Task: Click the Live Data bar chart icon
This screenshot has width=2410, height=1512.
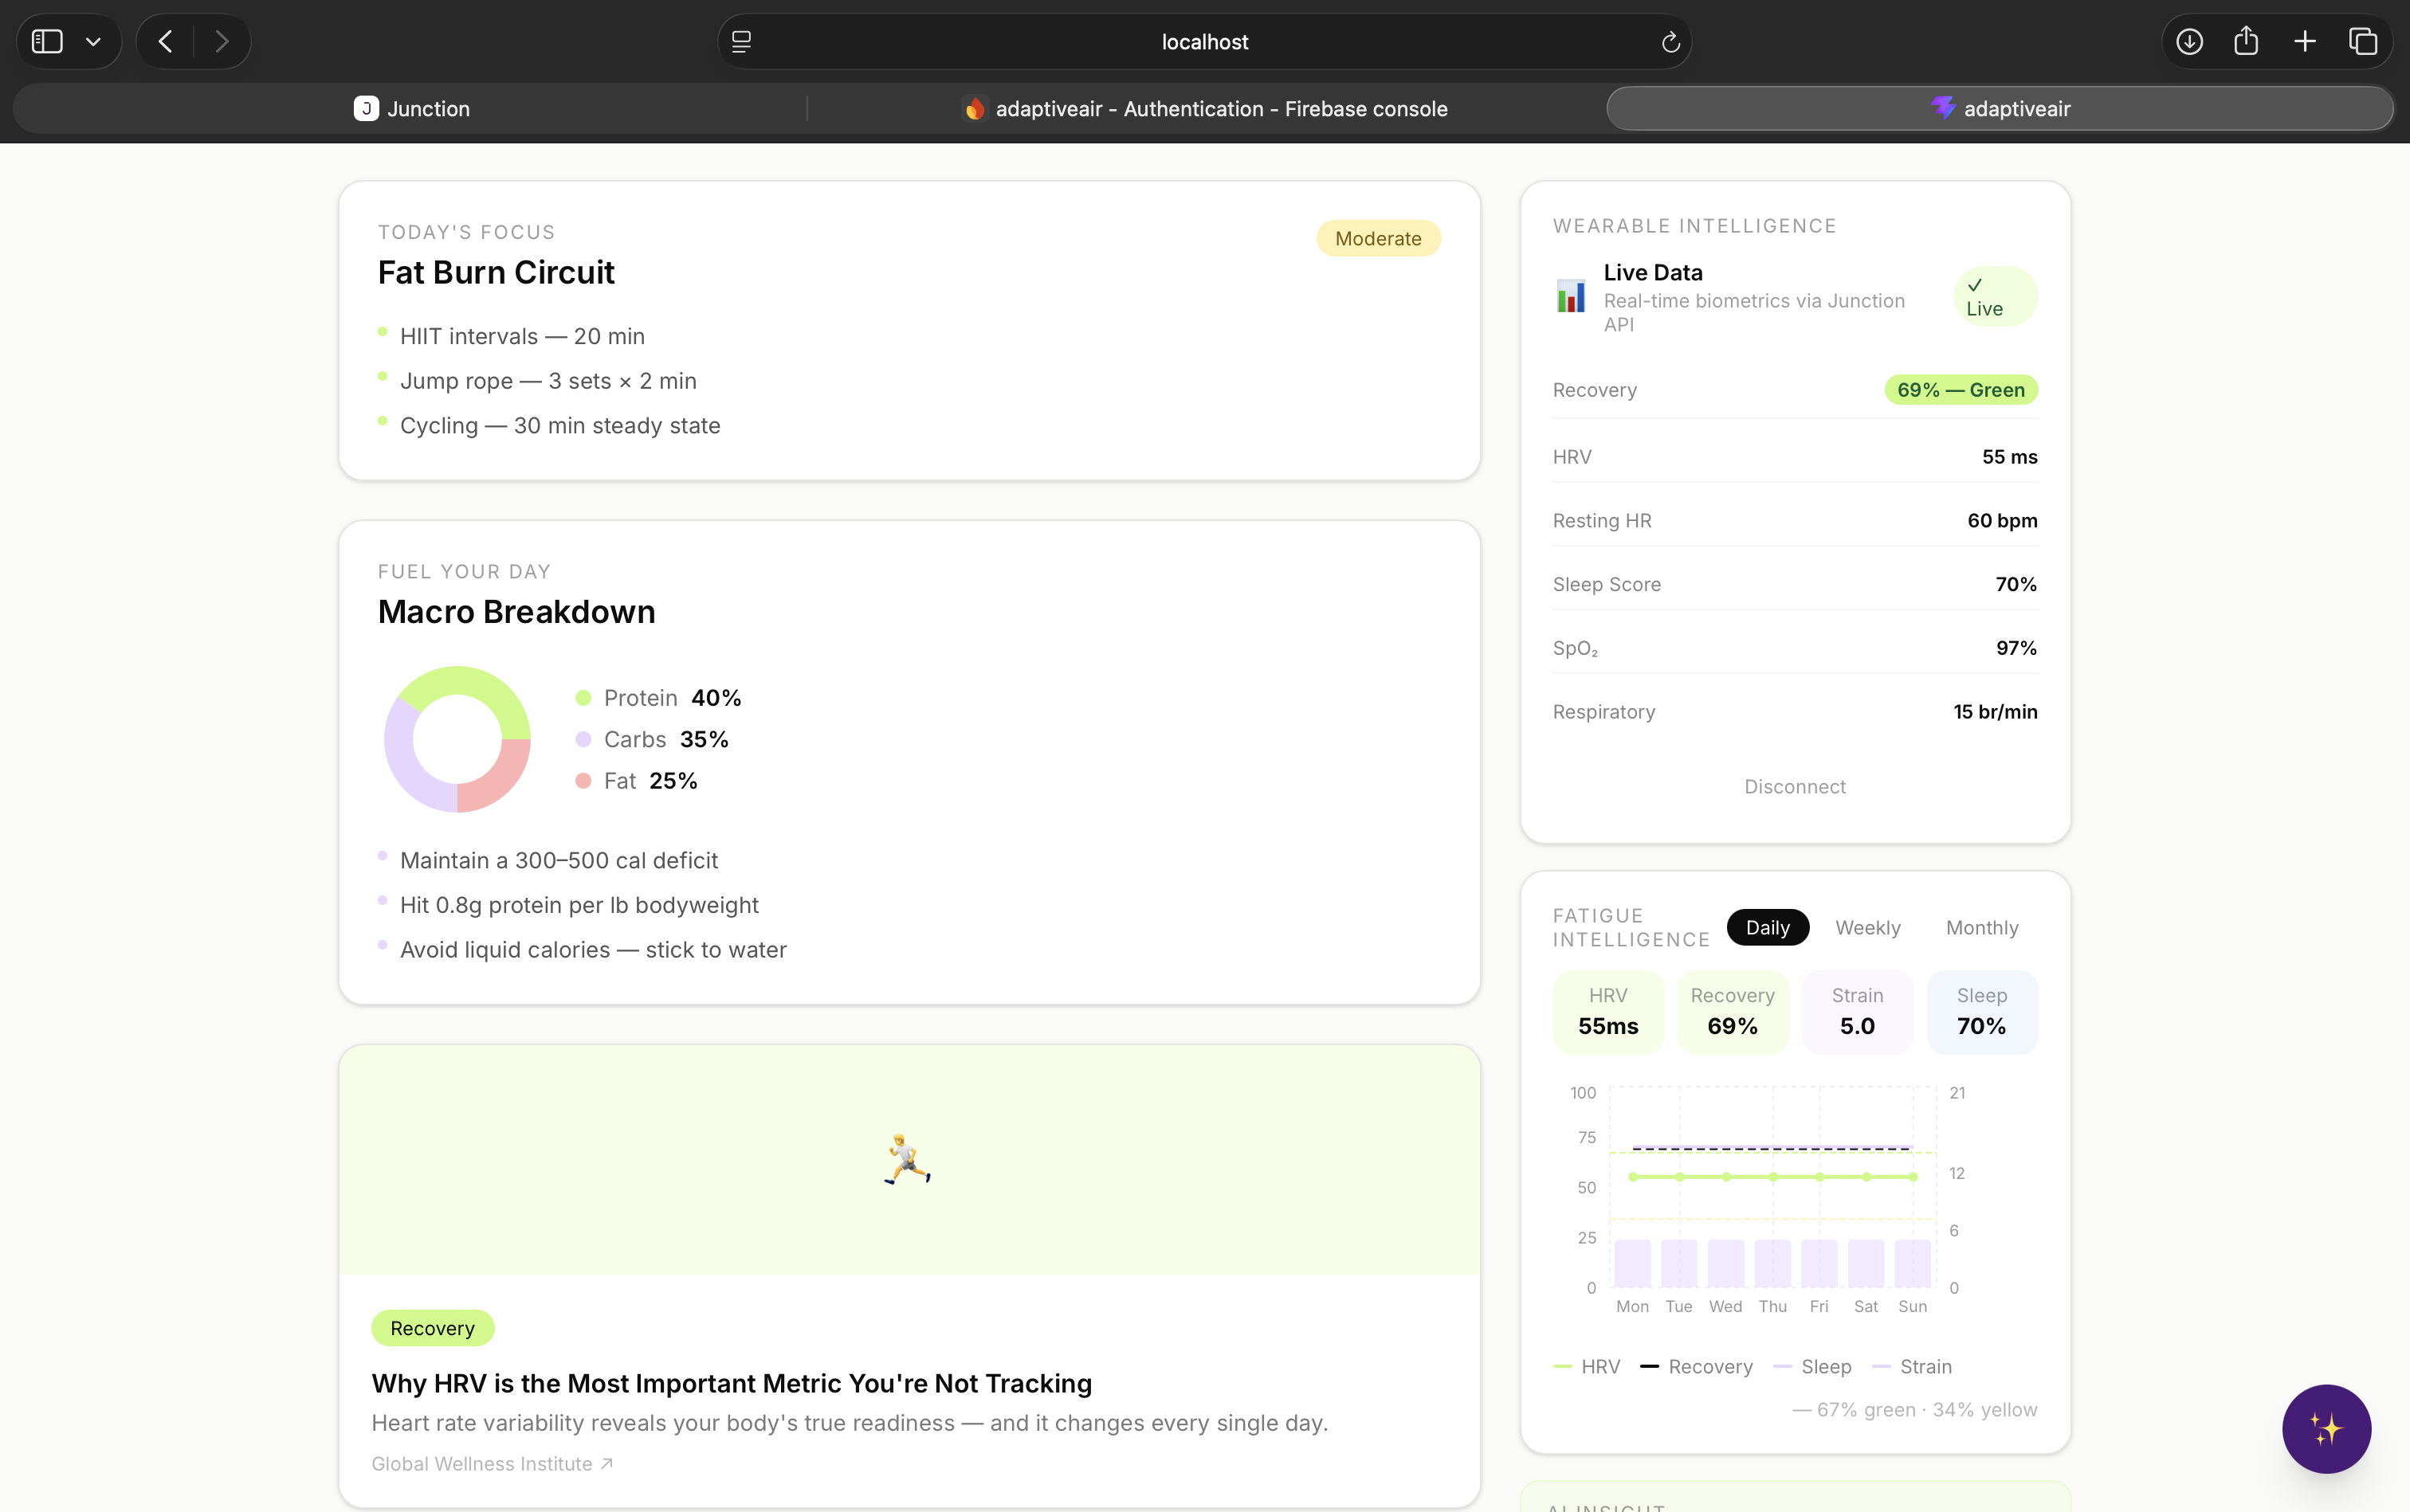Action: [1571, 296]
